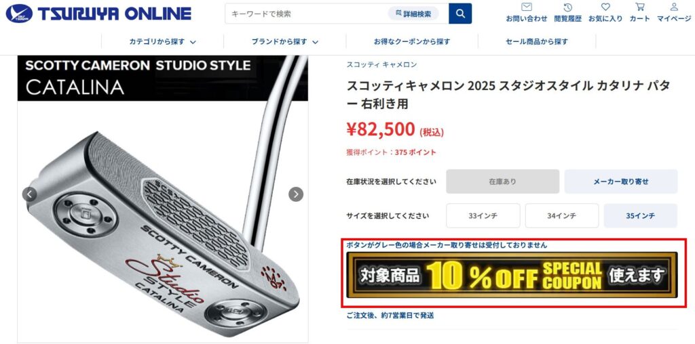Click the 詳細検索 advanced search button
695x344 pixels.
coord(413,14)
